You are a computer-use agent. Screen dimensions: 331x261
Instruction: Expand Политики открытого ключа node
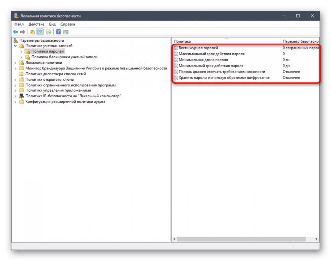[15, 80]
